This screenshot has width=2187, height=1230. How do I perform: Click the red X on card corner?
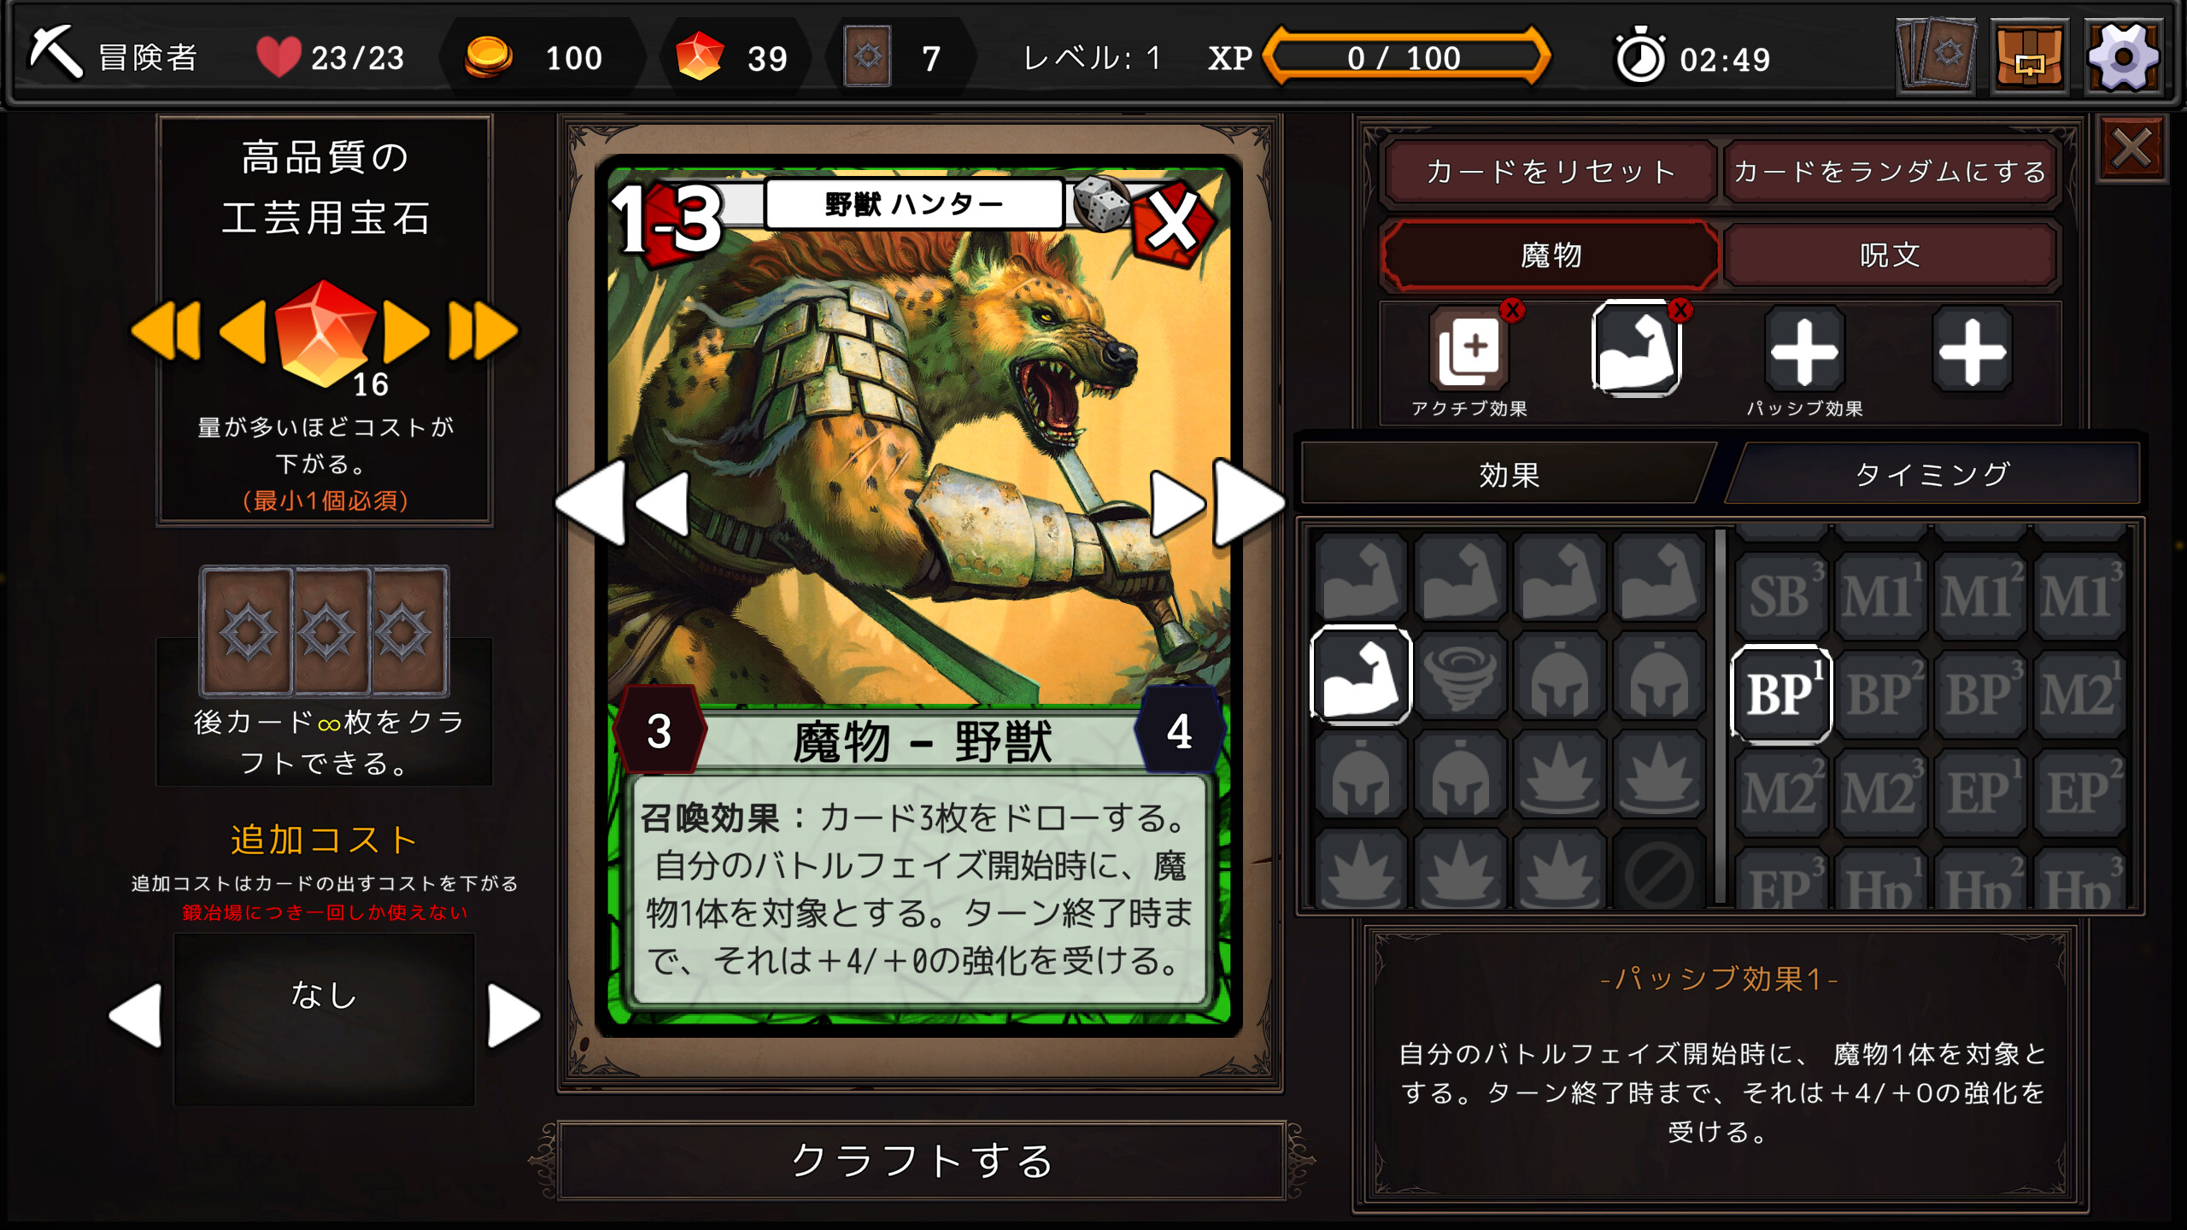click(x=1173, y=221)
